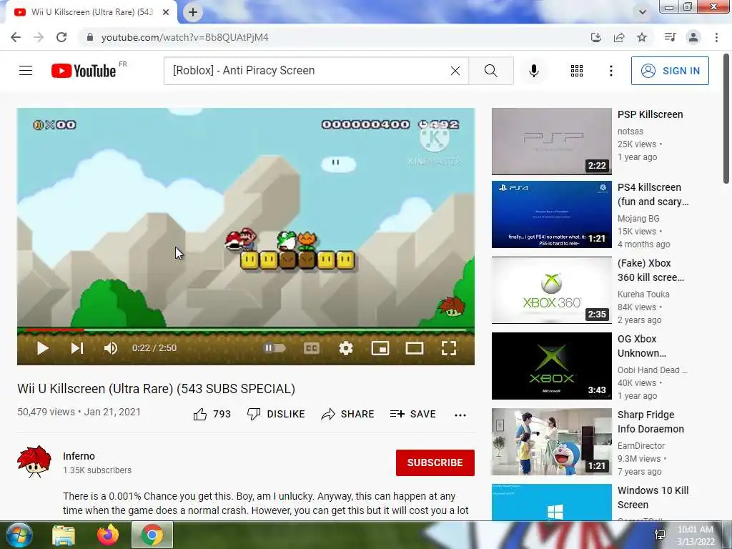Open more actions ellipsis under video
Viewport: 732px width, 549px height.
click(460, 415)
